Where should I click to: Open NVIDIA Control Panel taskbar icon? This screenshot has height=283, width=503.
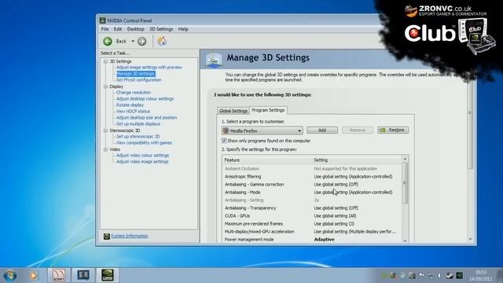(108, 275)
